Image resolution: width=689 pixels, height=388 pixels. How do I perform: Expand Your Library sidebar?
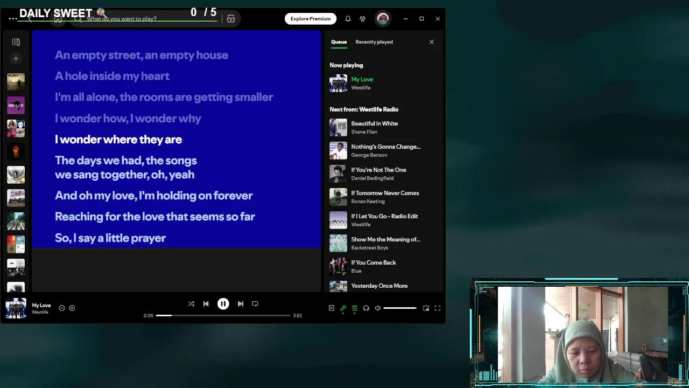point(16,42)
